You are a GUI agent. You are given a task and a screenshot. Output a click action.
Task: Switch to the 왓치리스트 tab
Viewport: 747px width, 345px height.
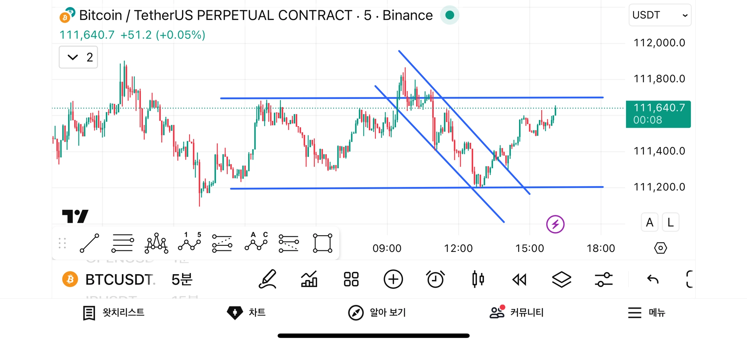[114, 313]
